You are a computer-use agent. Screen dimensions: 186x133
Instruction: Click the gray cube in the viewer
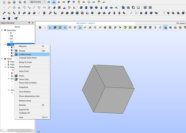click(x=108, y=89)
